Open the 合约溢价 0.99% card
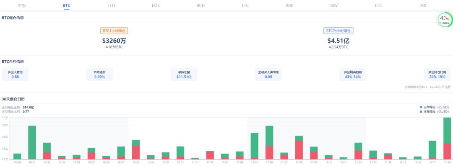The image size is (453, 167). click(99, 75)
